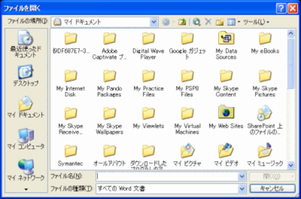Click the Back navigation arrow icon
This screenshot has height=199, width=301.
point(166,22)
